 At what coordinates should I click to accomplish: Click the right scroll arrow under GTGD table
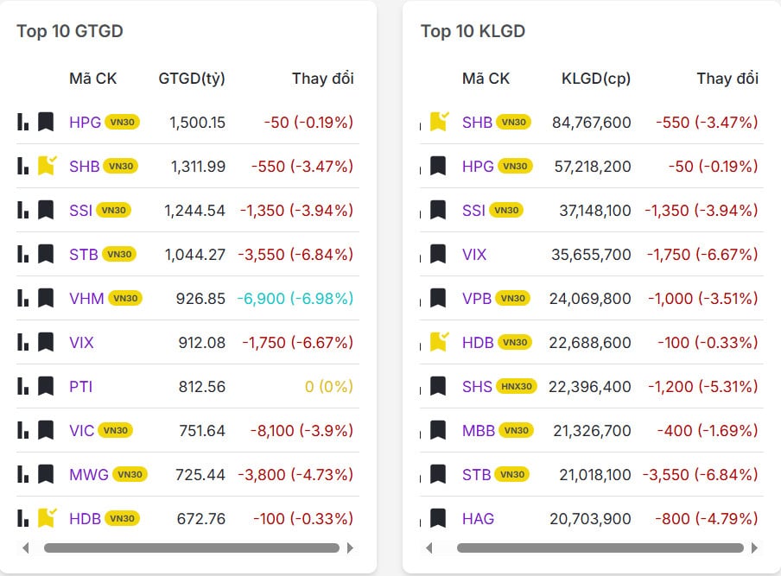pyautogui.click(x=351, y=548)
